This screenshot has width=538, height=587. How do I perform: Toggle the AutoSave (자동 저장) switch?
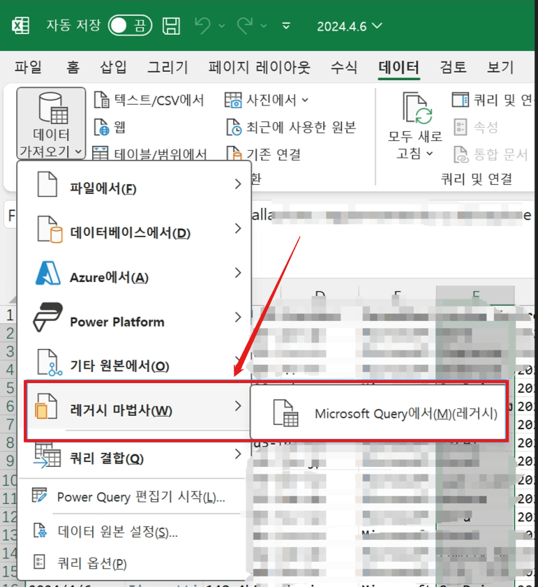[x=130, y=26]
